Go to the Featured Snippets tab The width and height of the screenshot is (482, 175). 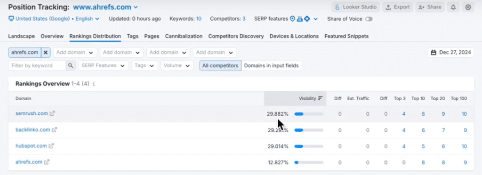[x=346, y=36]
